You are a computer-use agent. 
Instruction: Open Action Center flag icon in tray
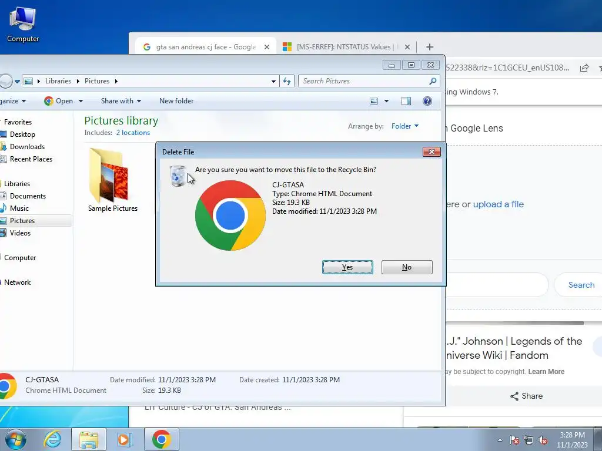[514, 440]
